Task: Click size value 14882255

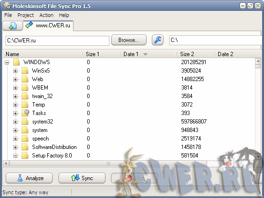Action: (x=192, y=79)
